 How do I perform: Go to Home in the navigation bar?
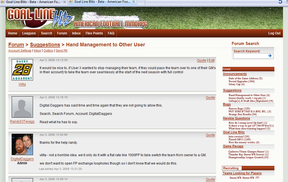12,33
